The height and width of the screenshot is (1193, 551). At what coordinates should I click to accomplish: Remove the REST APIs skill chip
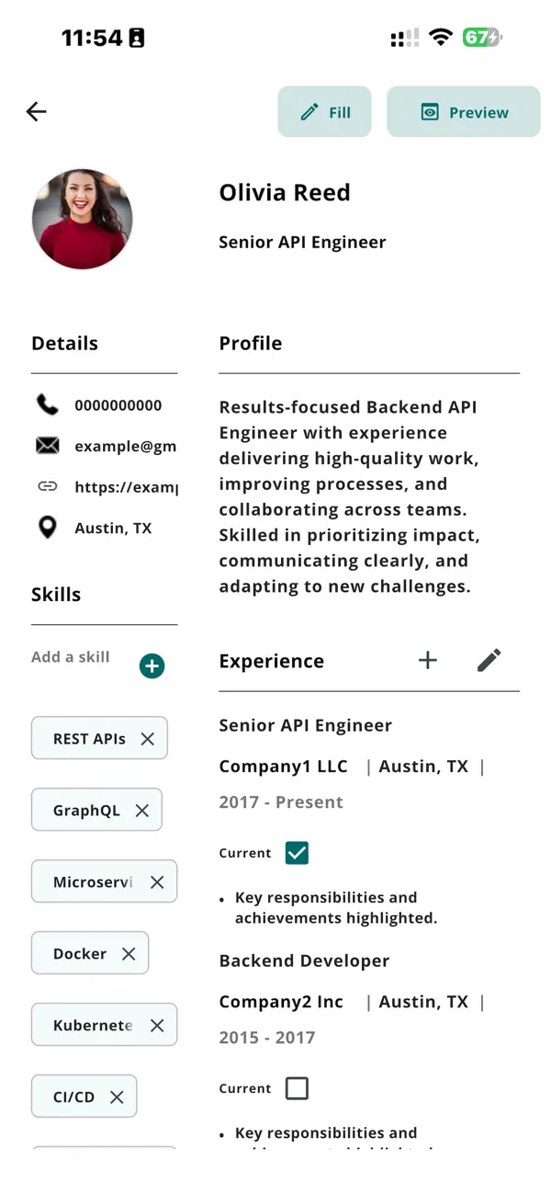147,738
